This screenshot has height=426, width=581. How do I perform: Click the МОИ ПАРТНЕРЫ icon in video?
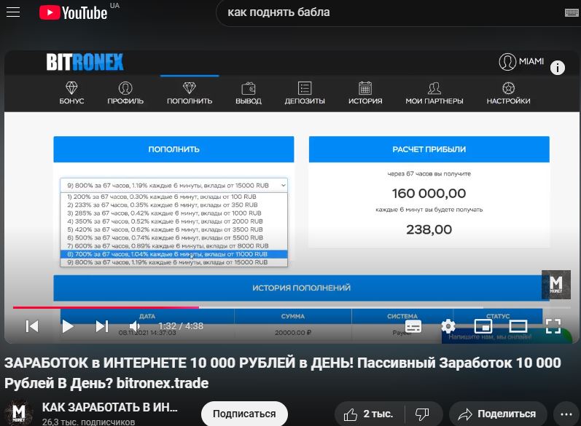[434, 88]
